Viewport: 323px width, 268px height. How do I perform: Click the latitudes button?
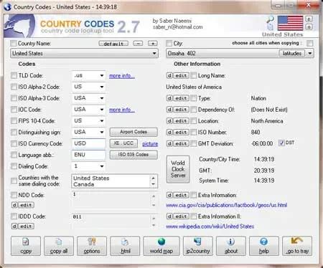click(x=292, y=53)
